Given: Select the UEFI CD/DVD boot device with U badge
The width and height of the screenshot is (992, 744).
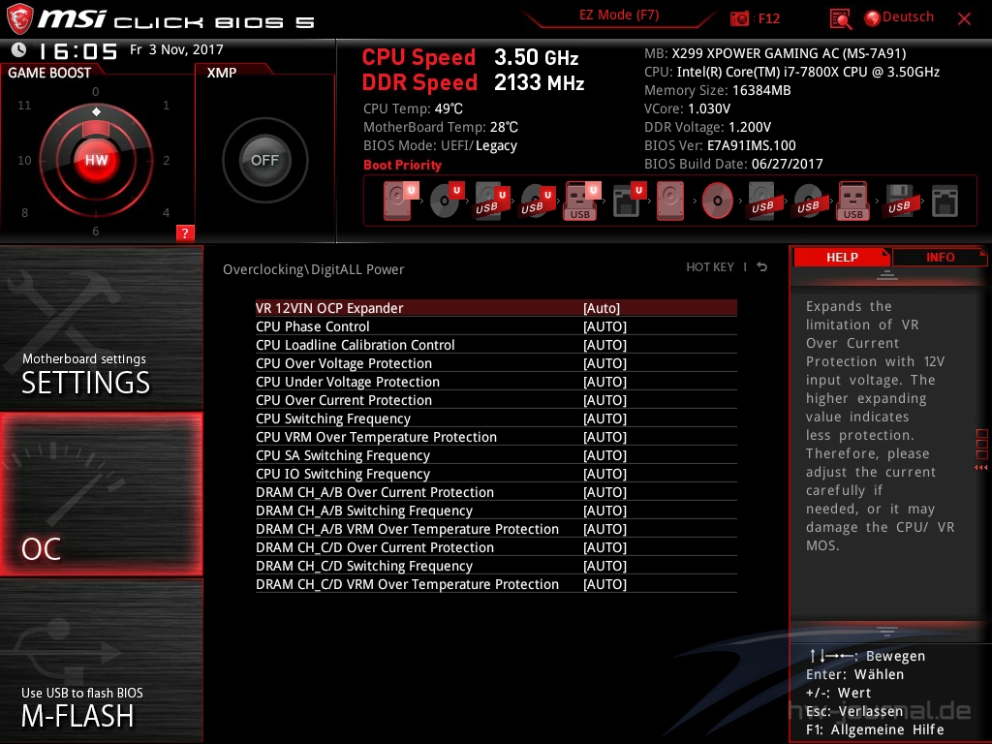Looking at the screenshot, I should click(x=447, y=201).
